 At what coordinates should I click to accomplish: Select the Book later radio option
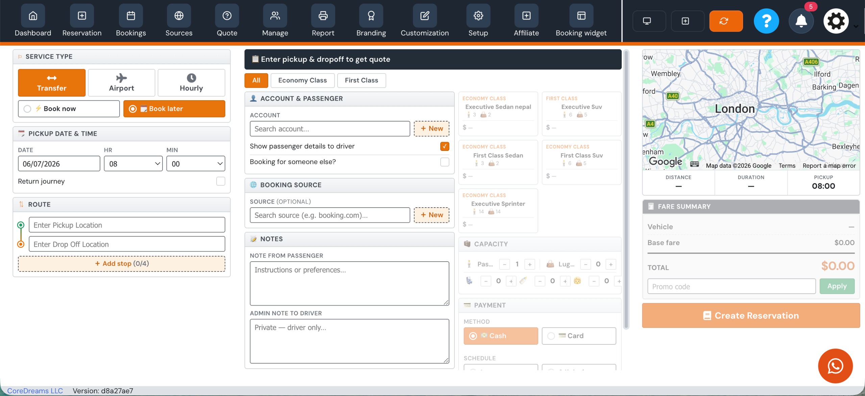(x=174, y=109)
